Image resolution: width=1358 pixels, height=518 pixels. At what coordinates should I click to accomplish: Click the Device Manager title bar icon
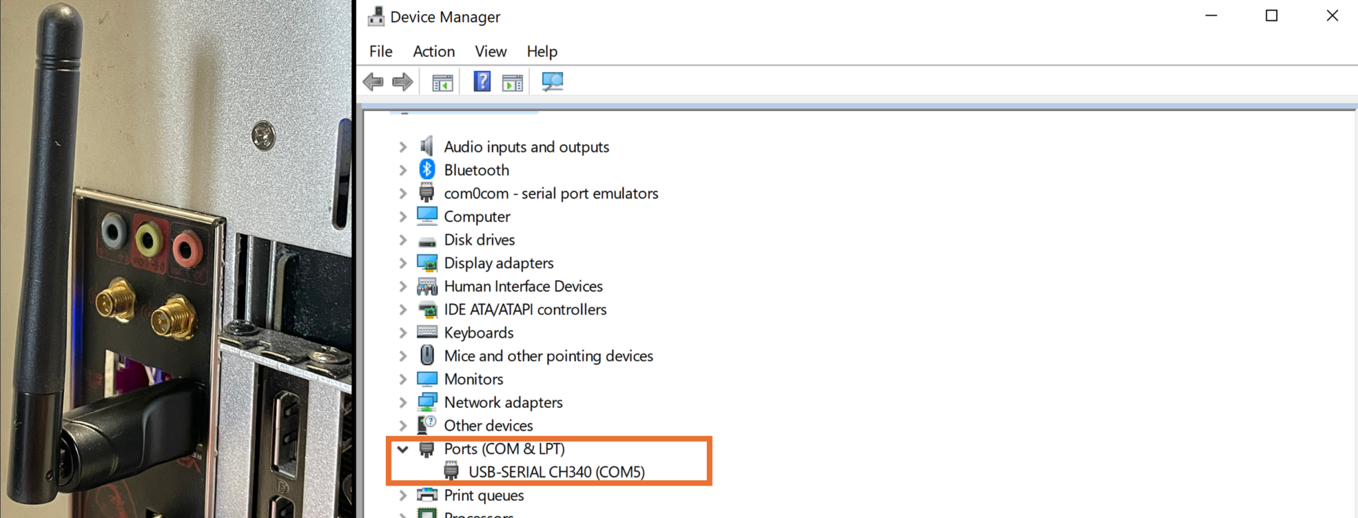click(x=376, y=17)
